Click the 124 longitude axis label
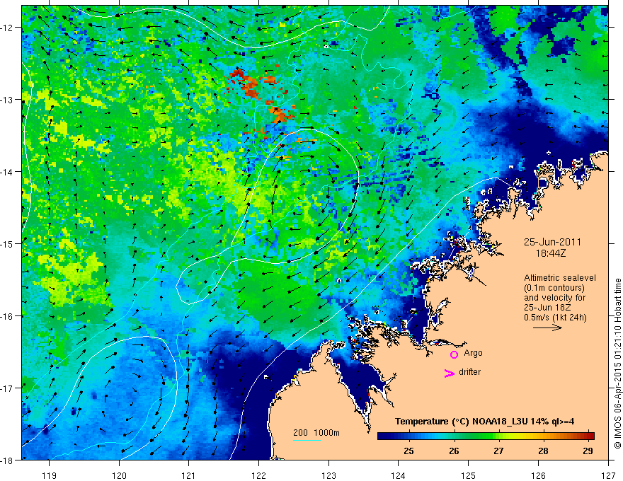 (399, 475)
